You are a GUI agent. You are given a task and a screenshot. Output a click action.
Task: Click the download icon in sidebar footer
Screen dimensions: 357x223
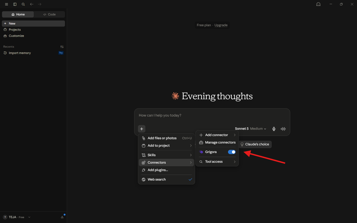(x=62, y=217)
